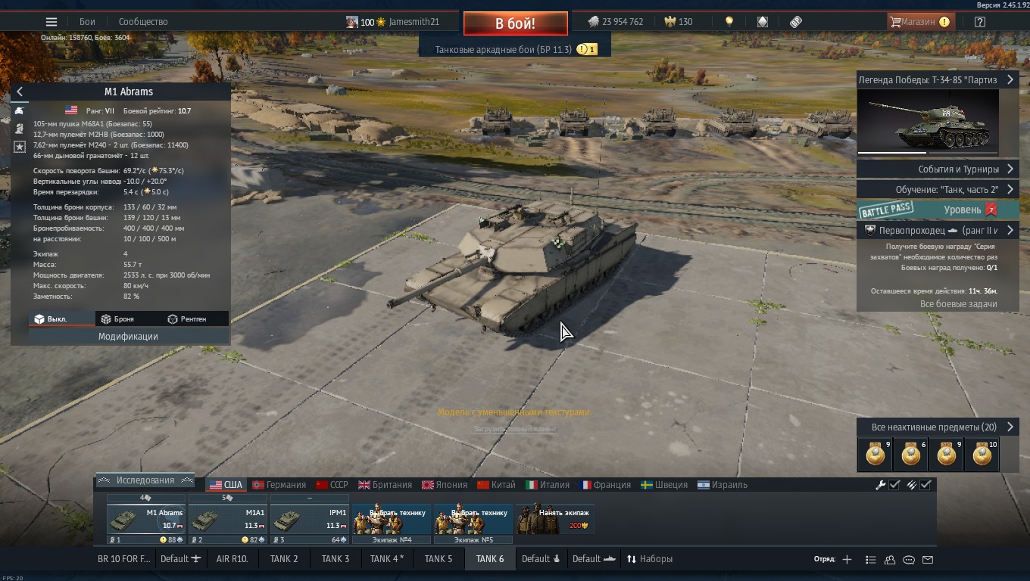
Task: Select the Германия nation tab
Action: pyautogui.click(x=279, y=485)
